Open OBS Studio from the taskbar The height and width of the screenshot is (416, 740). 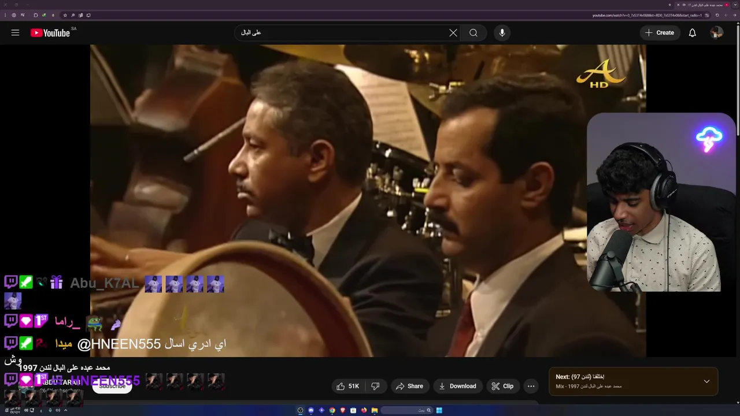(300, 410)
